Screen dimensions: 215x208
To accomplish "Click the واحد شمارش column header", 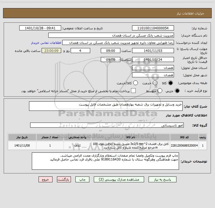I will tap(77, 137).
